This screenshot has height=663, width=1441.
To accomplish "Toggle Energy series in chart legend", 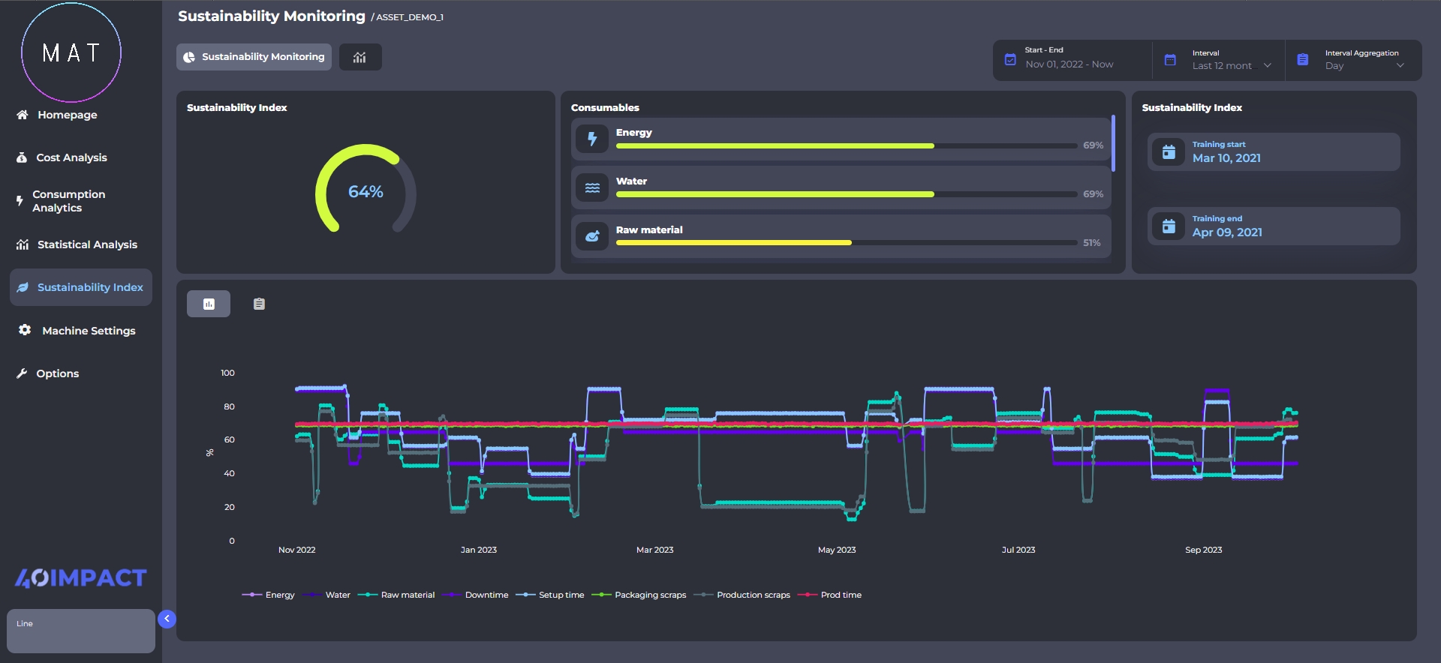I will click(269, 595).
